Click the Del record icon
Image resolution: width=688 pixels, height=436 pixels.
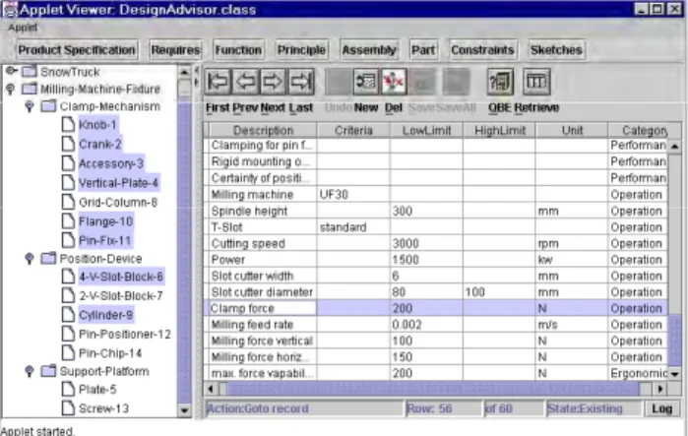click(x=394, y=82)
